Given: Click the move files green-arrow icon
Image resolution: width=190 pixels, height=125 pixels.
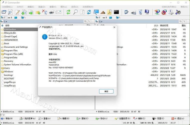Looking at the screenshot, I should pyautogui.click(x=31, y=12).
